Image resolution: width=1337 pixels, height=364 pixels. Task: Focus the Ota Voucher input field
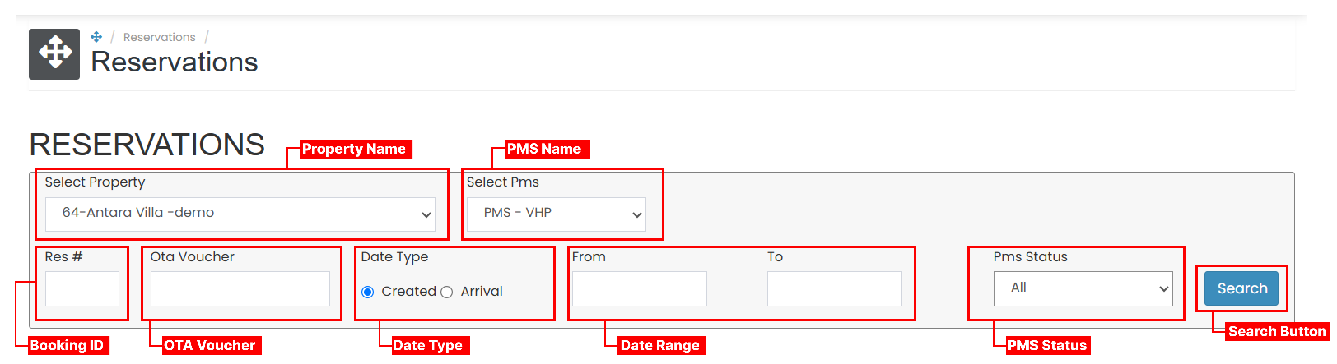[x=240, y=288]
